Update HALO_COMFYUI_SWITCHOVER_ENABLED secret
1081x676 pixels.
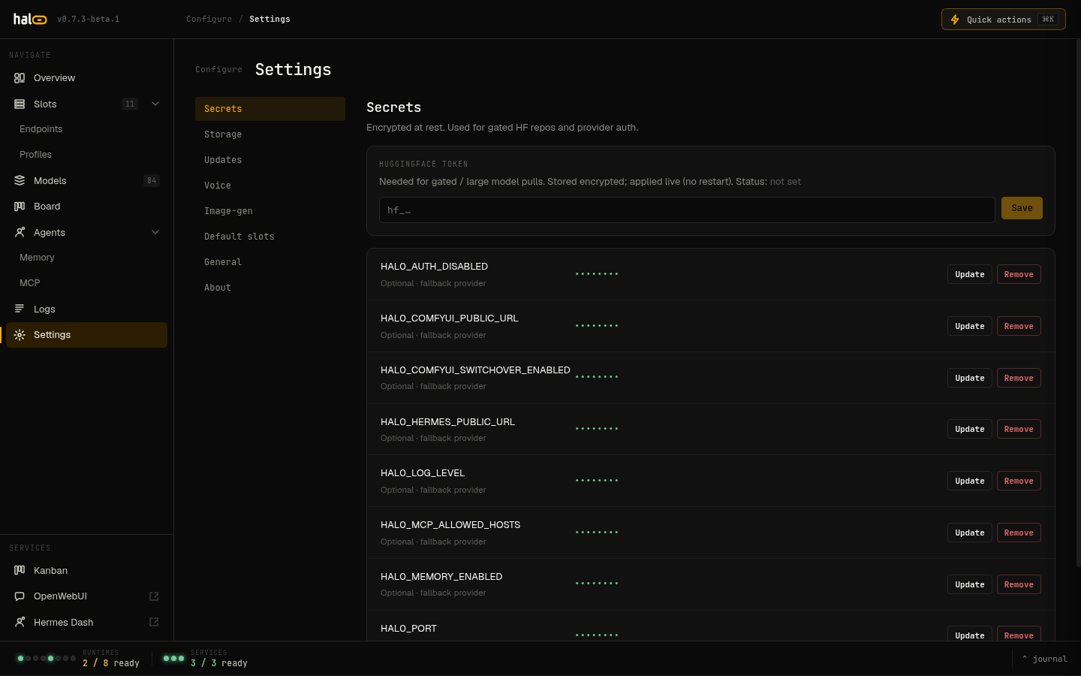[x=970, y=378]
